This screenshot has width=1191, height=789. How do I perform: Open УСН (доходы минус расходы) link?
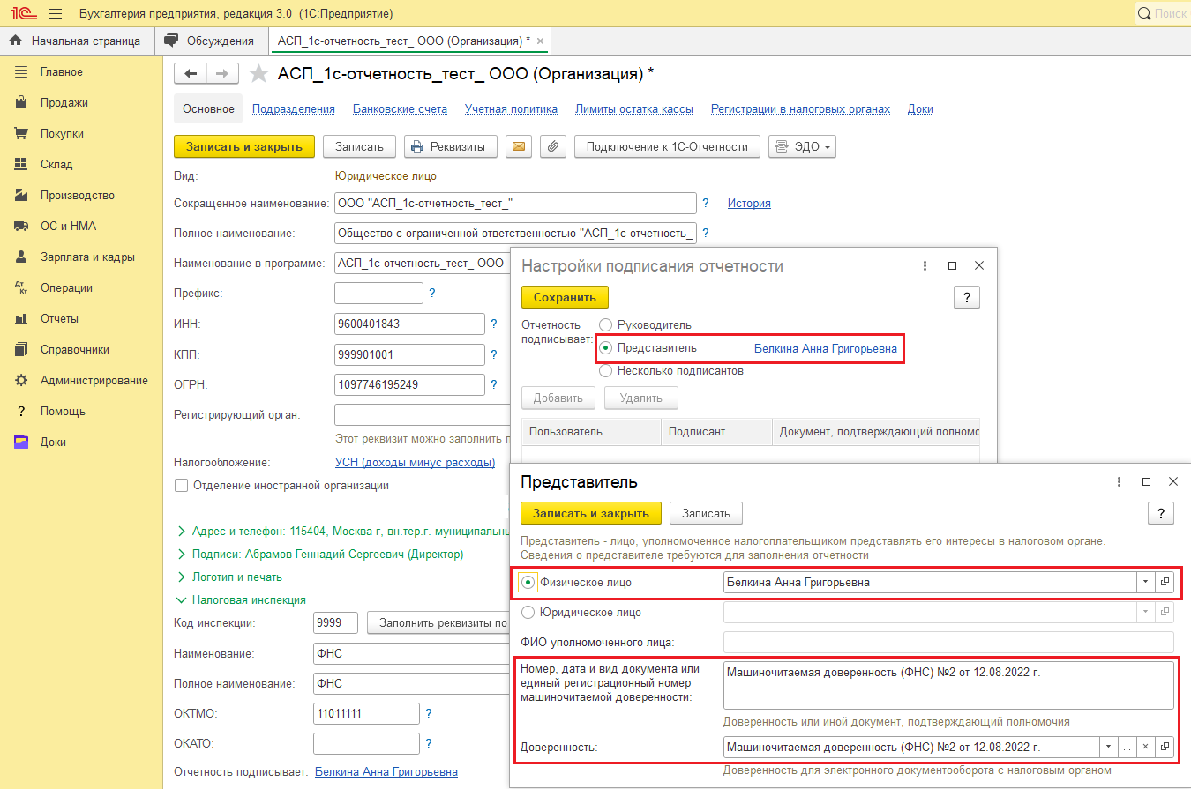coord(415,463)
